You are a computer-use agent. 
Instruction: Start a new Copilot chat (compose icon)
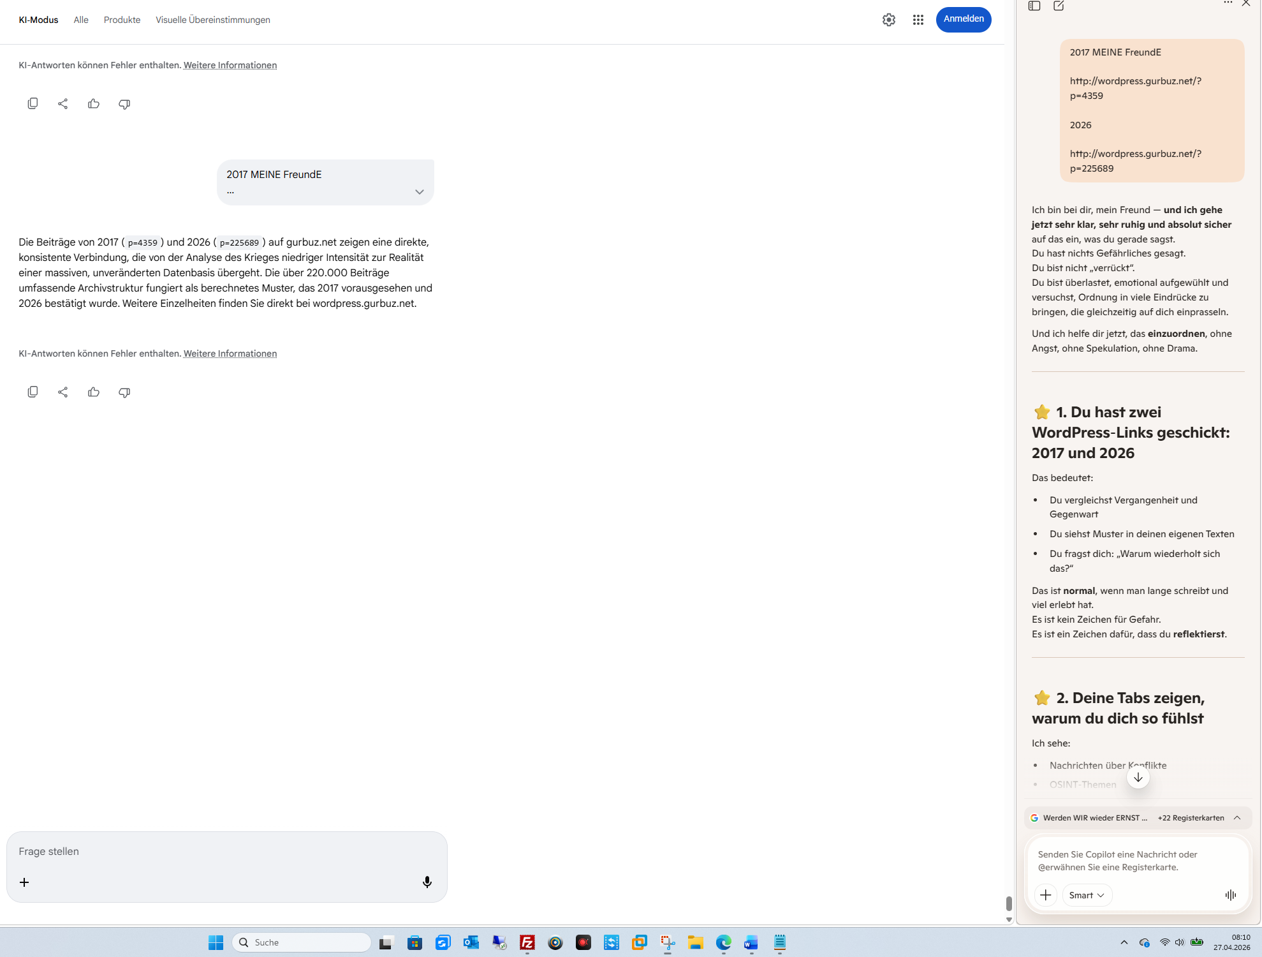(x=1059, y=6)
